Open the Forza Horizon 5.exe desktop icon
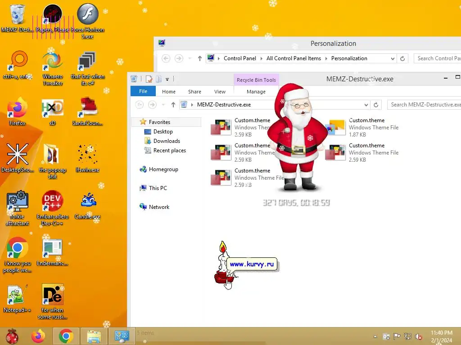This screenshot has width=461, height=345. point(88,21)
